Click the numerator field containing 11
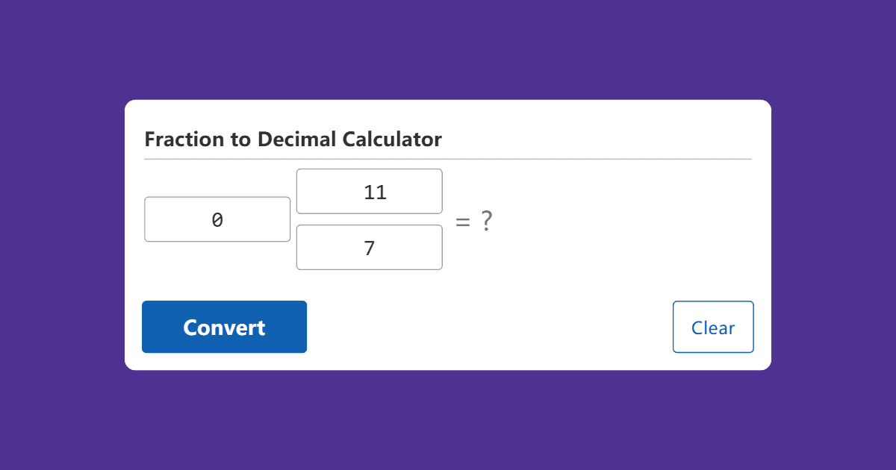This screenshot has height=470, width=896. point(369,191)
